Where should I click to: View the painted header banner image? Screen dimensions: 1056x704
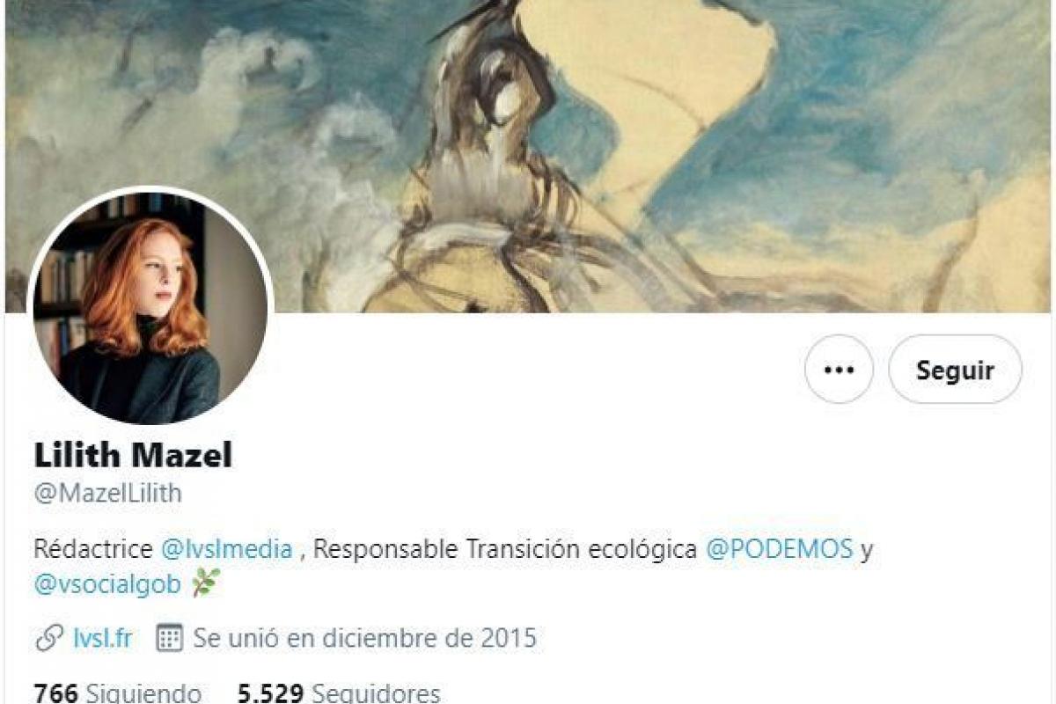point(528,156)
